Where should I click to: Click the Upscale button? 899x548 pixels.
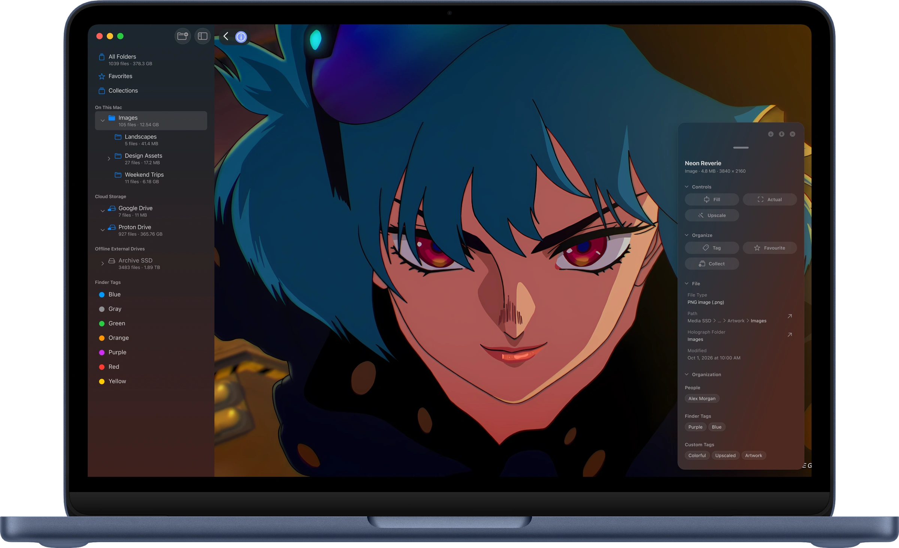click(x=712, y=216)
